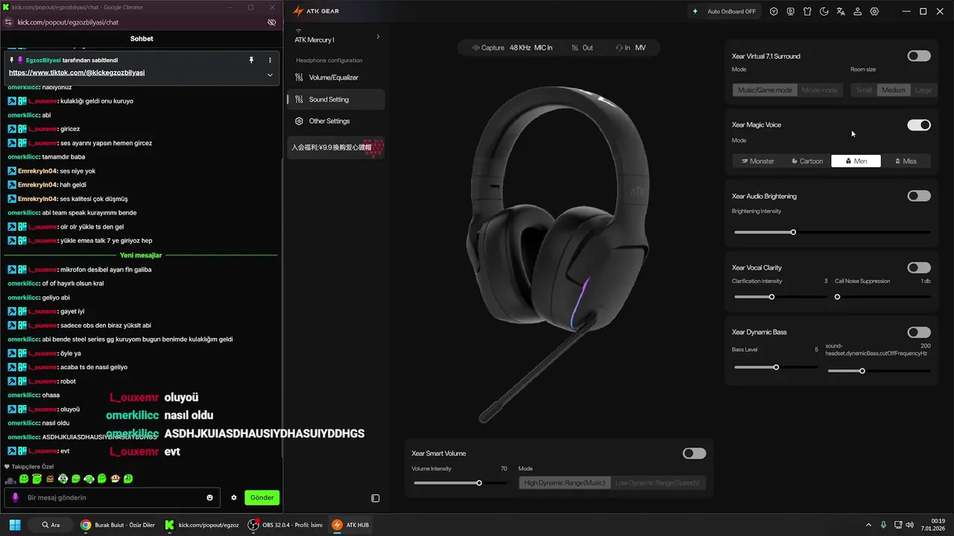Click Chrome incognito icon in address bar
This screenshot has height=536, width=954.
point(272,22)
